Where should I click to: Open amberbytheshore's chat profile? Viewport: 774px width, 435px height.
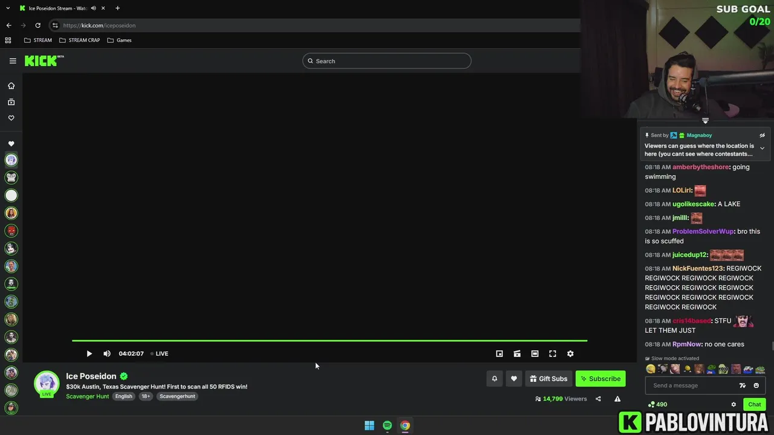pyautogui.click(x=701, y=167)
